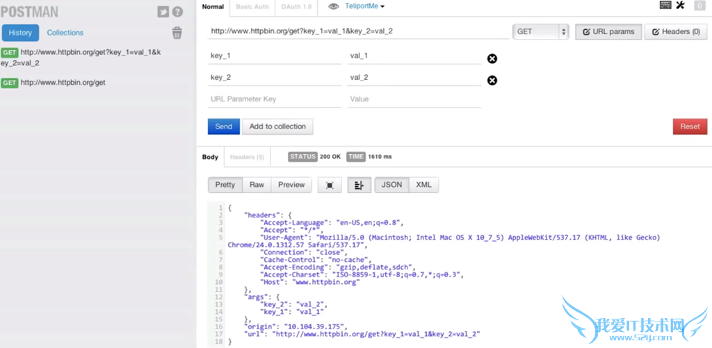Open settings wrench icon
Viewport: 712px width, 348px height.
681,6
